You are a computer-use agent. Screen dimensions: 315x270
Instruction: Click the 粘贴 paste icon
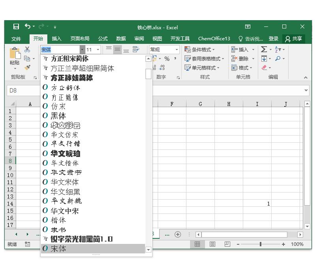tap(15, 53)
